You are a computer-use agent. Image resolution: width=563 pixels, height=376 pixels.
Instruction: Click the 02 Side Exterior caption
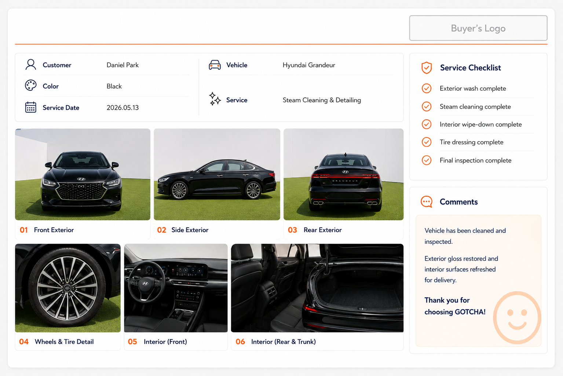pos(183,230)
